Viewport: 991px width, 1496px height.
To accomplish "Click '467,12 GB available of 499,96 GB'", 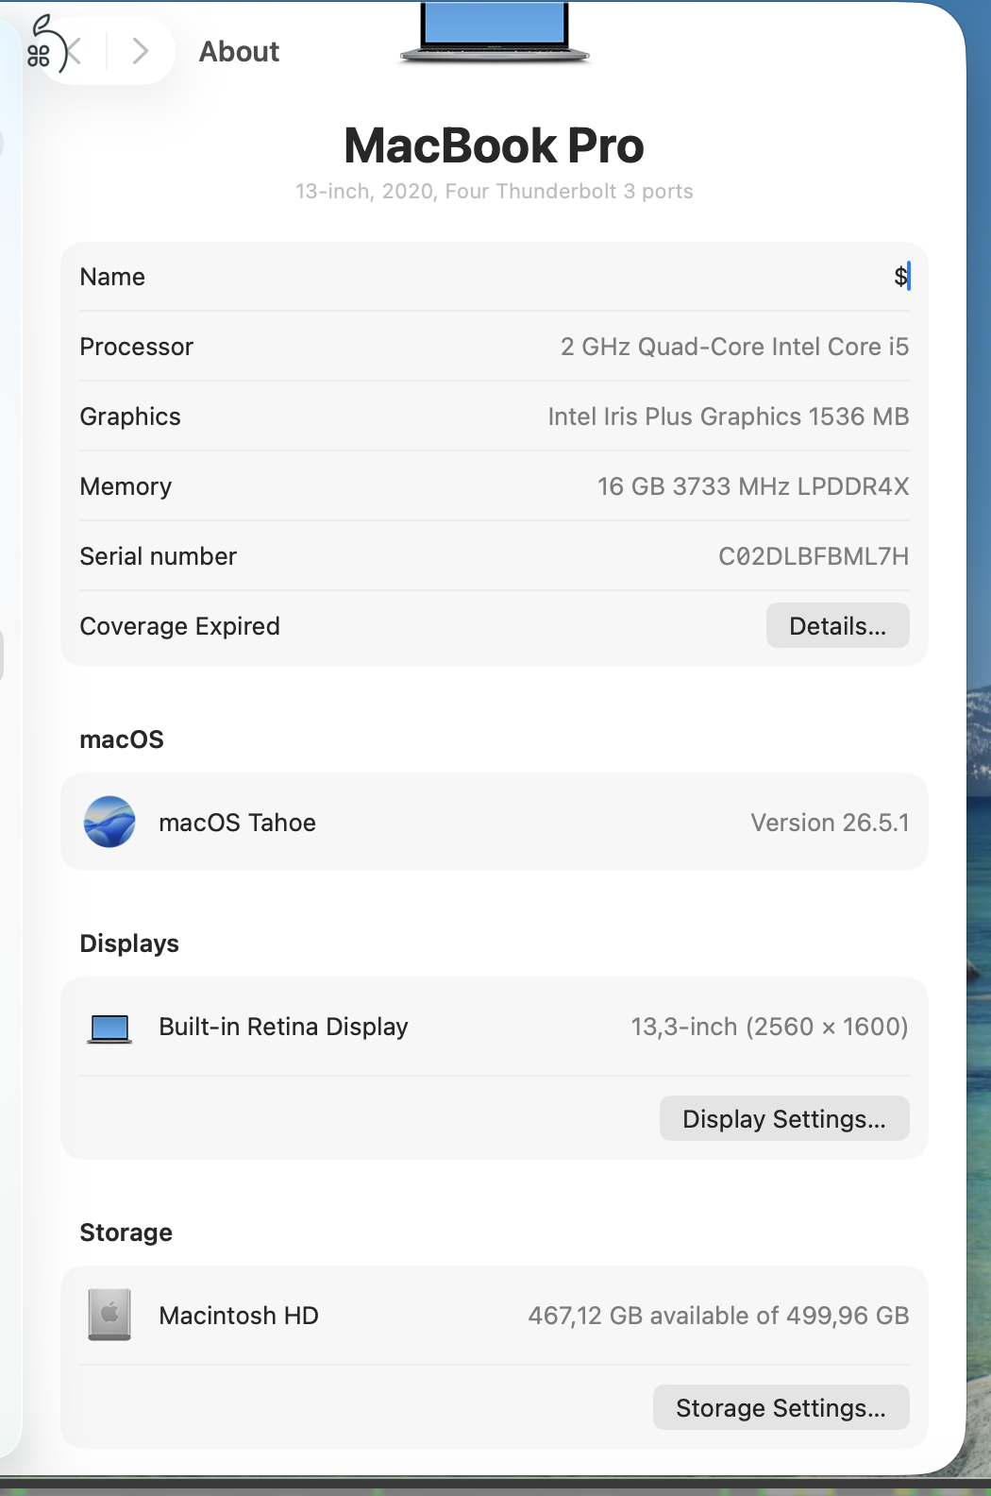I will point(718,1316).
